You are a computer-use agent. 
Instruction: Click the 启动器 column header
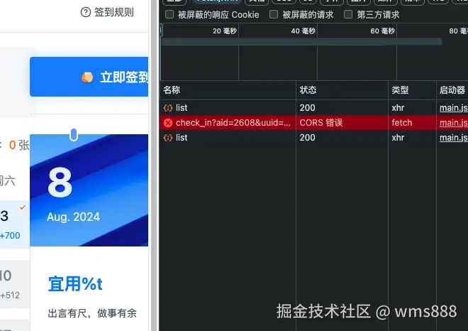click(452, 90)
